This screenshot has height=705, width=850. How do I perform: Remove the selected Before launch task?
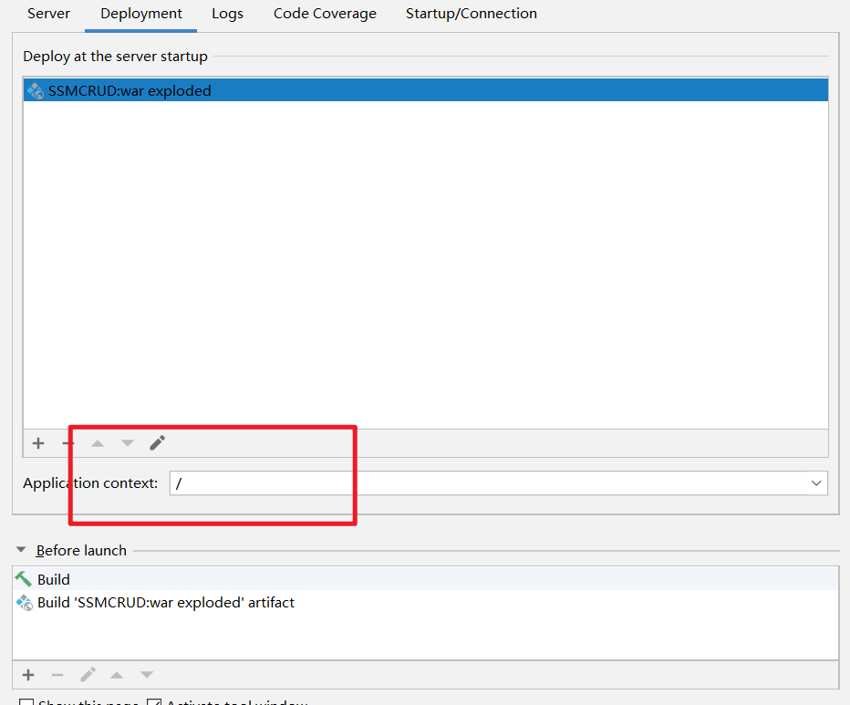tap(57, 675)
